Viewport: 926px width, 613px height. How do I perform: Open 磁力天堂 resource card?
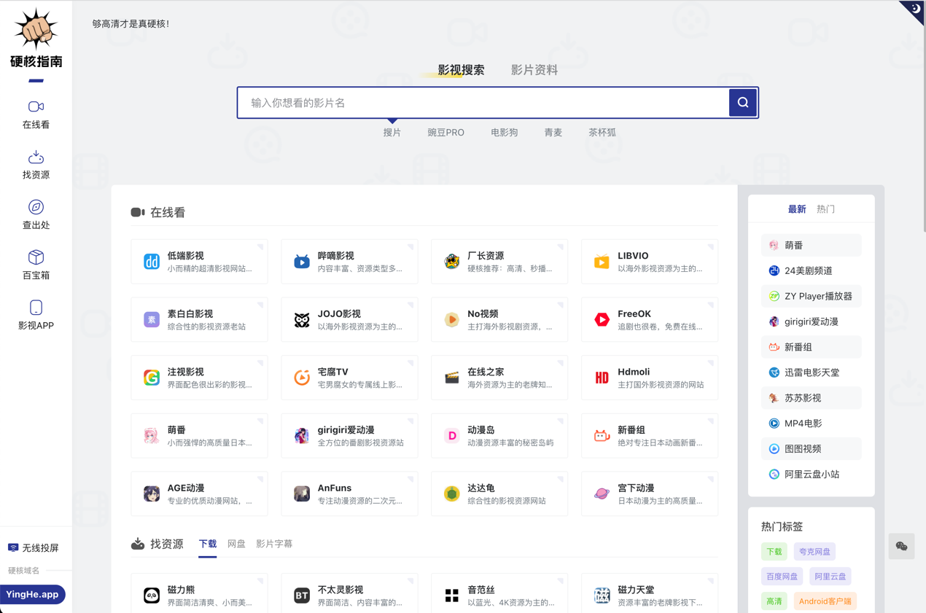(x=650, y=595)
